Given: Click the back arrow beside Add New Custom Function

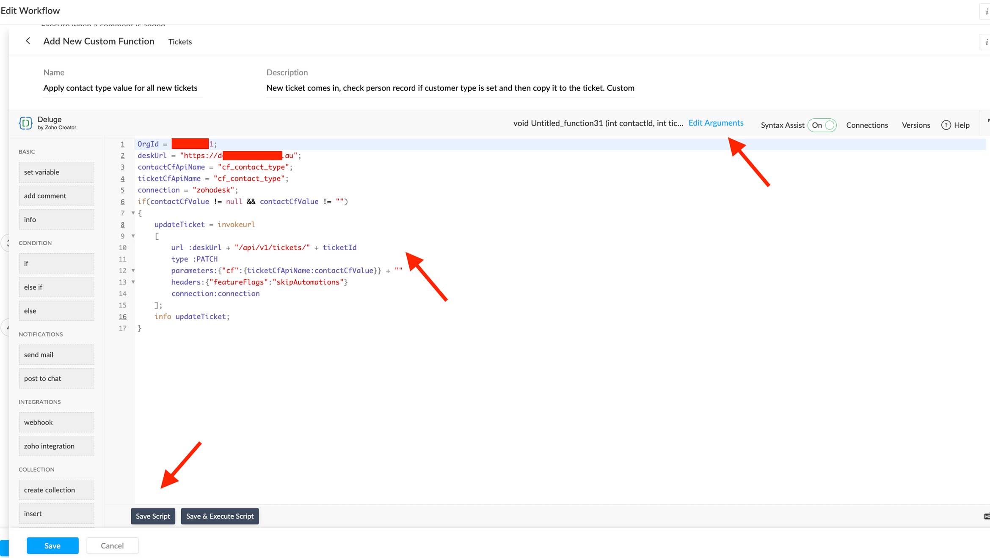Looking at the screenshot, I should point(28,41).
